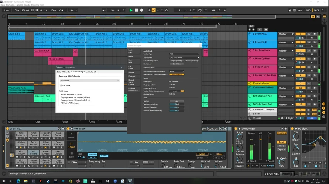Open the Ein/Ausgangs-Sampling-Rate dropdown
This screenshot has width=329, height=184.
177,71
